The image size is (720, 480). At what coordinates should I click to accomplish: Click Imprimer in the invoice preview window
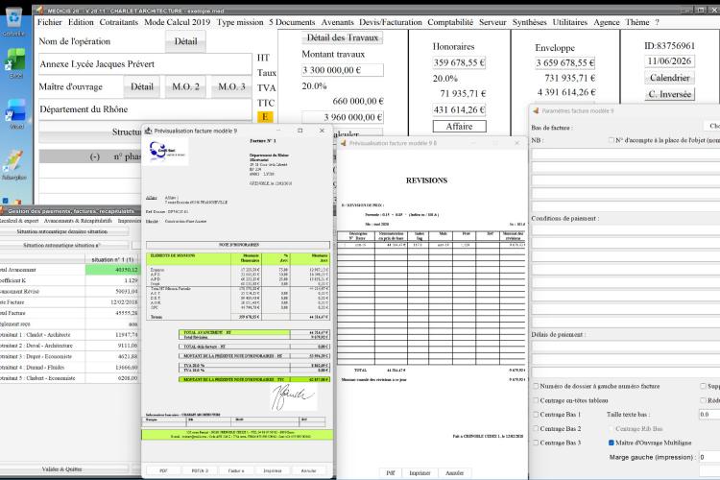tap(273, 470)
